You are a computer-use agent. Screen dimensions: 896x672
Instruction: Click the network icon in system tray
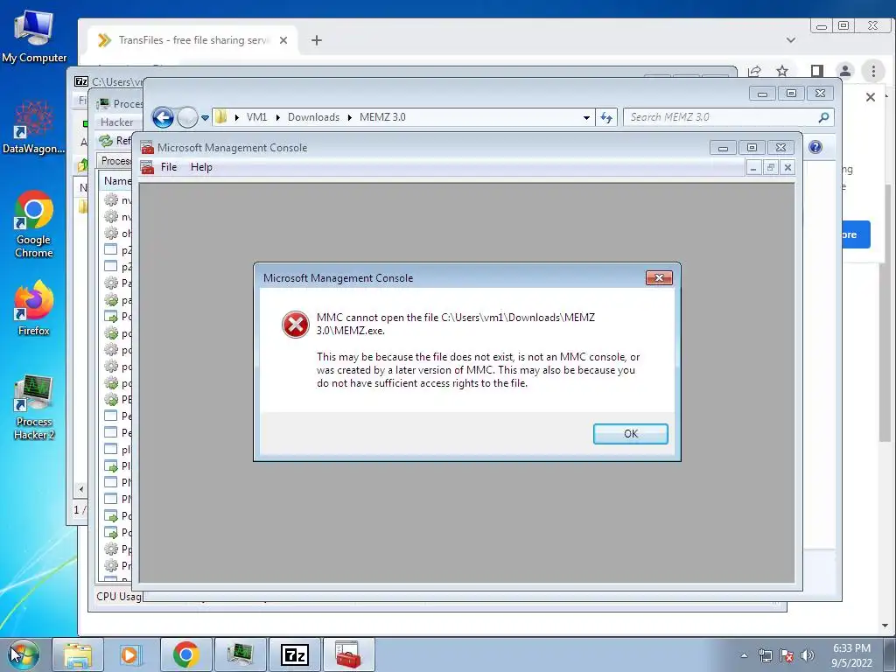pos(765,655)
